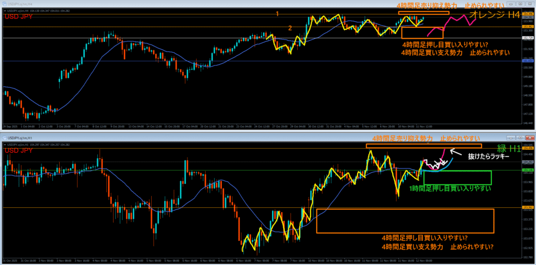Click the '29 Sep 2025' date label on H4 axis
Screen dimensions: 536x265
click(x=10, y=126)
